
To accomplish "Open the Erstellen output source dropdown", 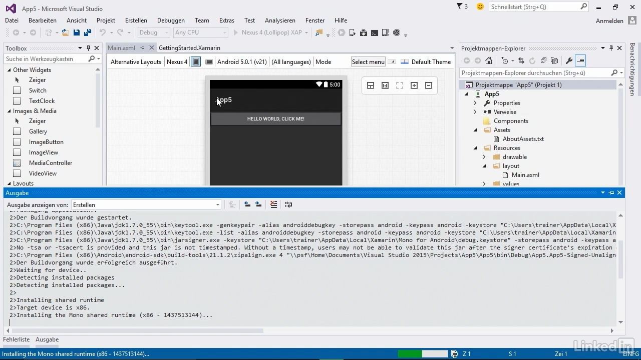I will point(146,204).
